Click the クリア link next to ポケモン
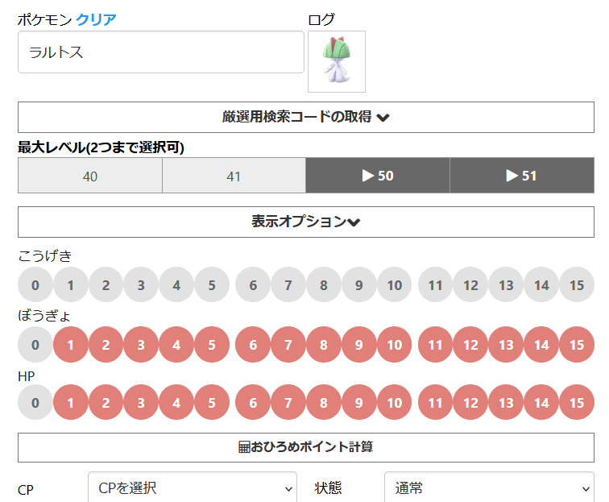Image resolution: width=609 pixels, height=502 pixels. (96, 19)
